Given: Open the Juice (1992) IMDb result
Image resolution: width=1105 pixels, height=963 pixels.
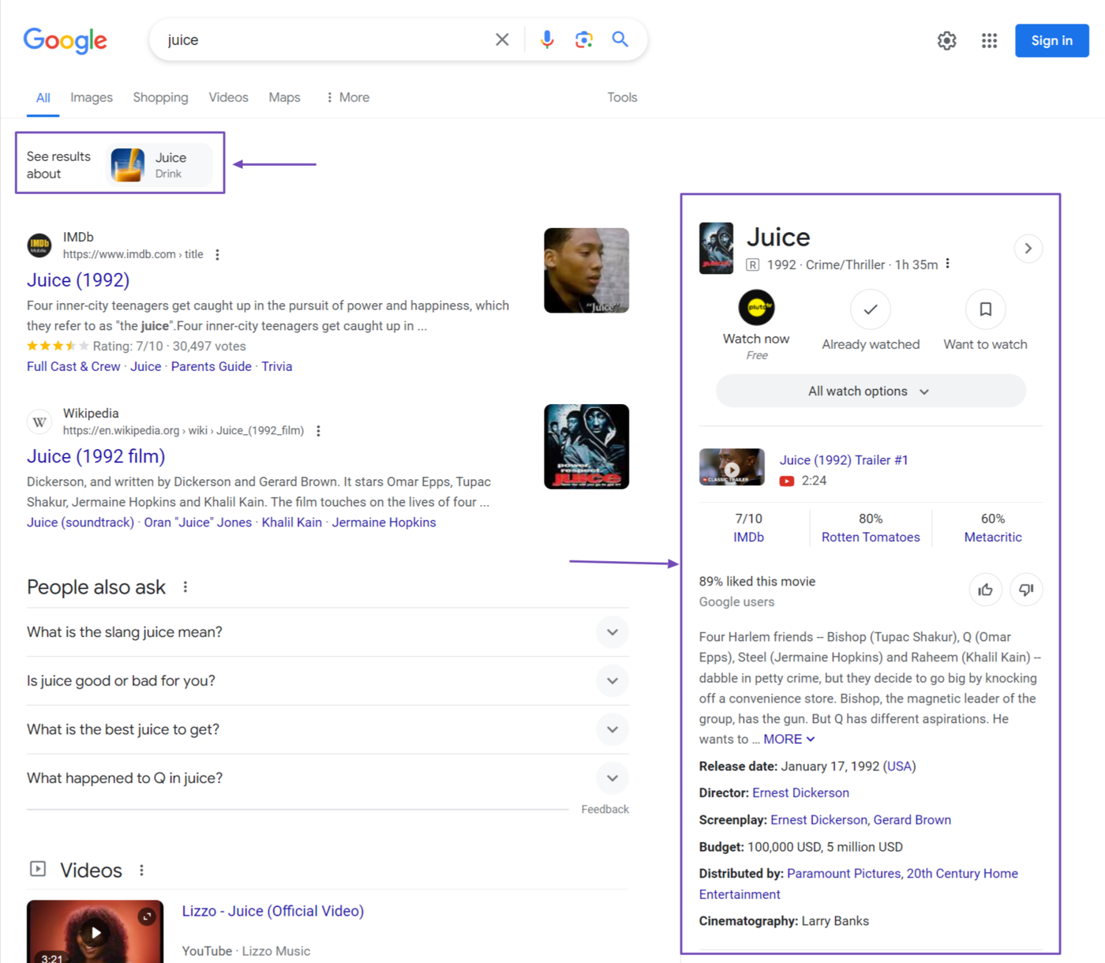Looking at the screenshot, I should [x=78, y=280].
